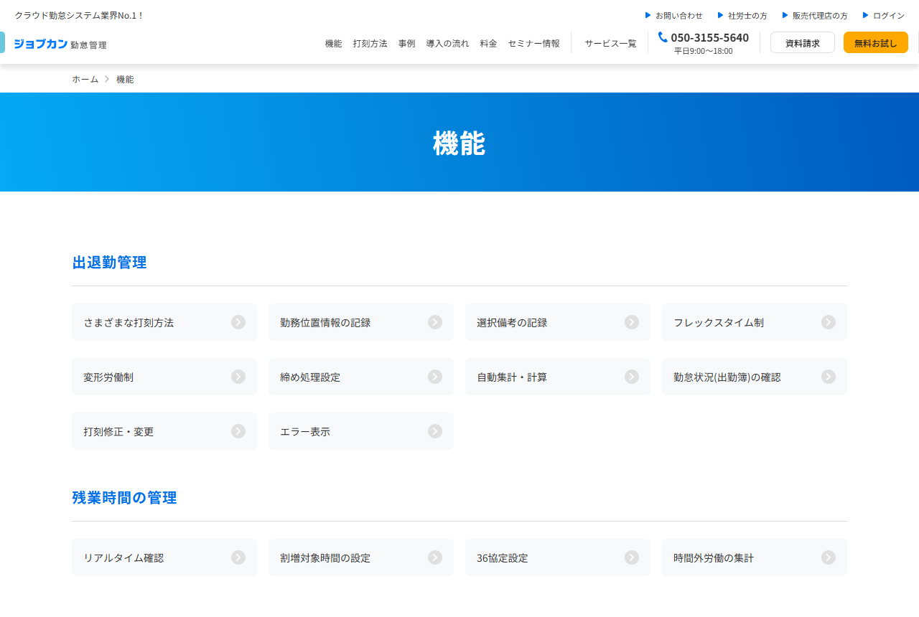
Task: Click the ログイン link
Action: [x=884, y=15]
